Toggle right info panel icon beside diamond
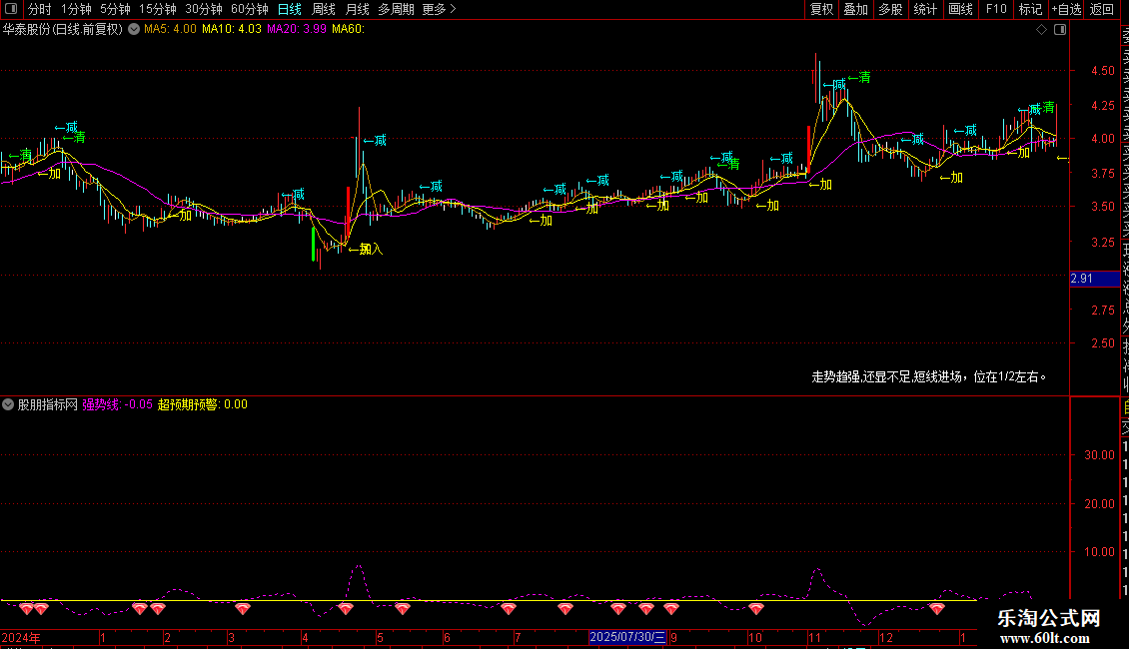The height and width of the screenshot is (649, 1129). (1060, 30)
